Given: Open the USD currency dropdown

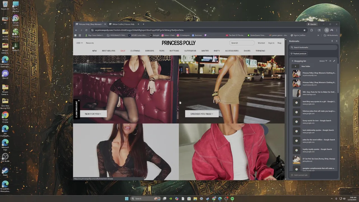Looking at the screenshot, I should [79, 43].
